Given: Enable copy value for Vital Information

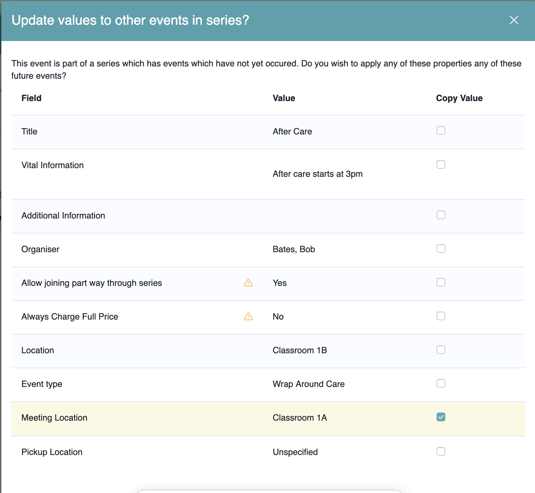Looking at the screenshot, I should pos(441,165).
